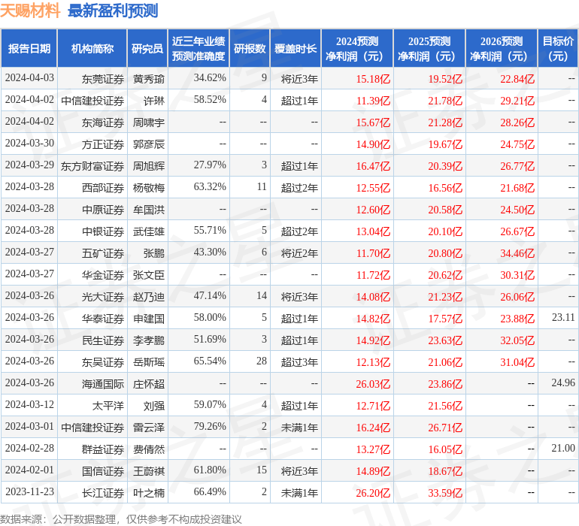This screenshot has height=526, width=579.
Task: Click report count 28
Action: [262, 361]
